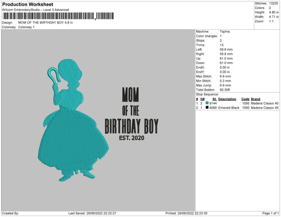The image size is (281, 217).
Task: Click the Description column header
Action: click(227, 99)
